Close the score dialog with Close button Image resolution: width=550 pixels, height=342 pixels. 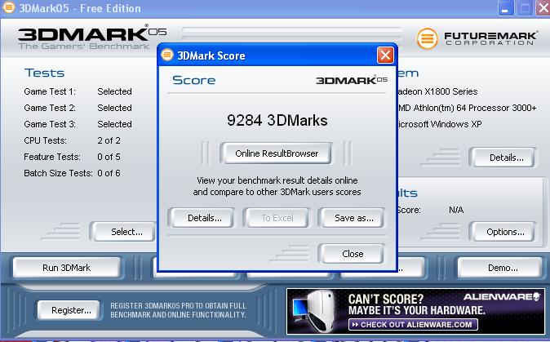(353, 254)
